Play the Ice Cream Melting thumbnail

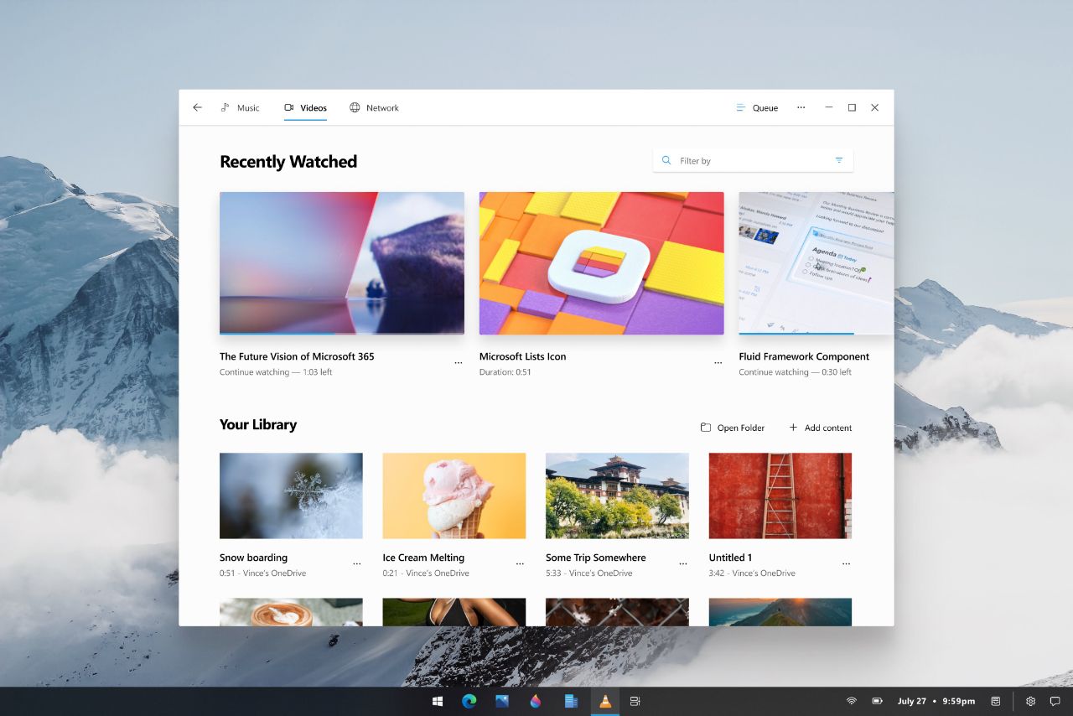[x=454, y=495]
